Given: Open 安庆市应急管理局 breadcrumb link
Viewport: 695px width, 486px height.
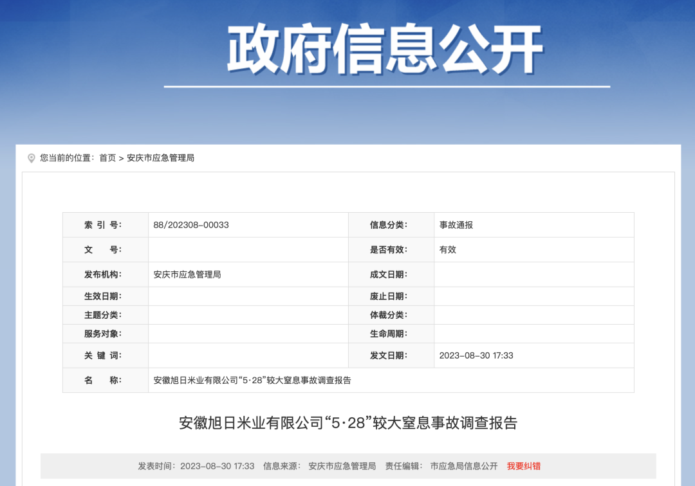Looking at the screenshot, I should coord(160,158).
